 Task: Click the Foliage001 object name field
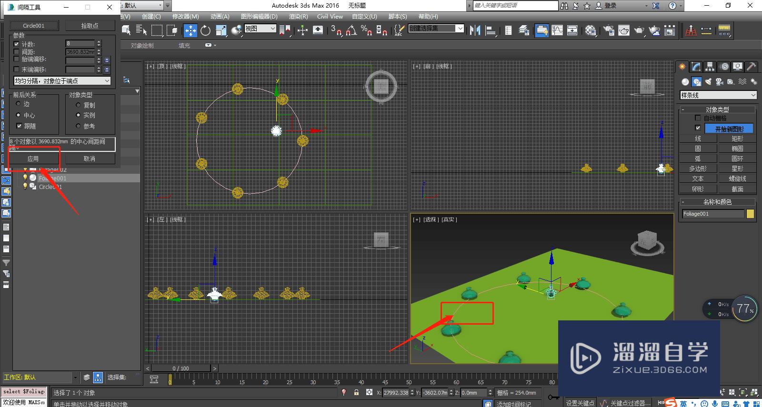[x=712, y=214]
